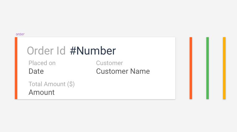Viewport: 237px width, 132px height.
Task: Click the hash symbol before Number
Action: (x=73, y=51)
